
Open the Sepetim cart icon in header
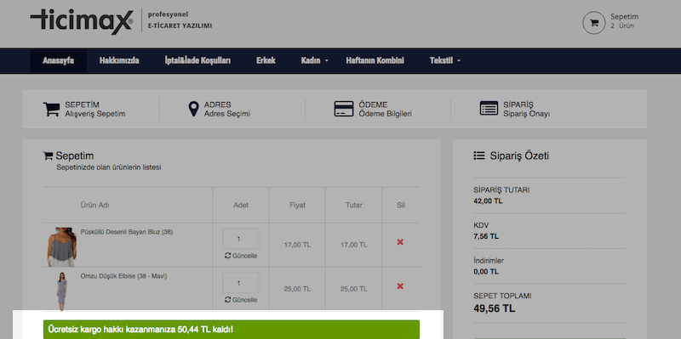[593, 23]
